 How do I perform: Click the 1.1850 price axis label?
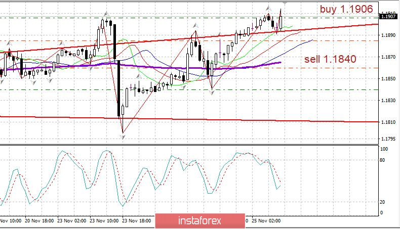coord(387,79)
